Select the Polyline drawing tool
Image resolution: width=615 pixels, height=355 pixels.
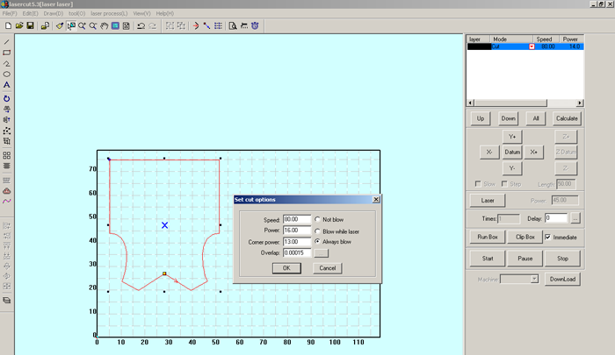7,63
